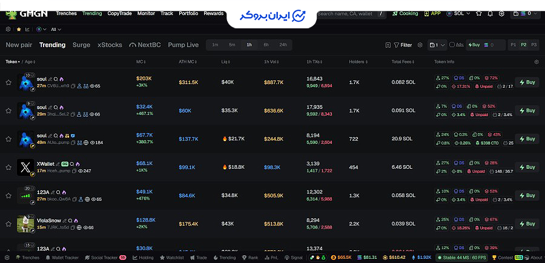Screen dimensions: 545x263
Task: Sort by the Total Fees column
Action: point(403,62)
